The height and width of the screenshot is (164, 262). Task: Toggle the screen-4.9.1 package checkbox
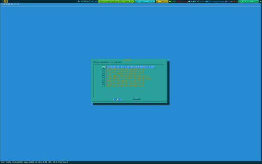[103, 83]
